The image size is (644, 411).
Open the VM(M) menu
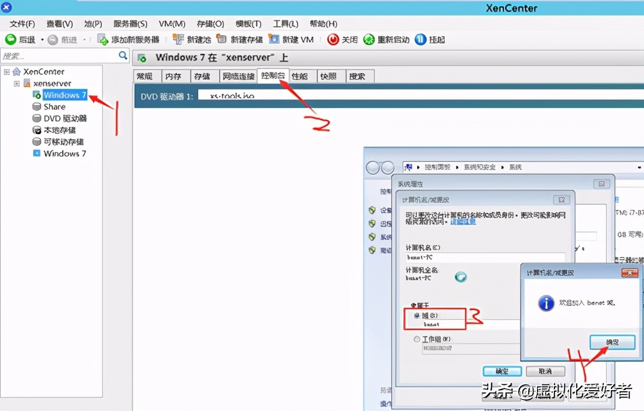click(172, 24)
